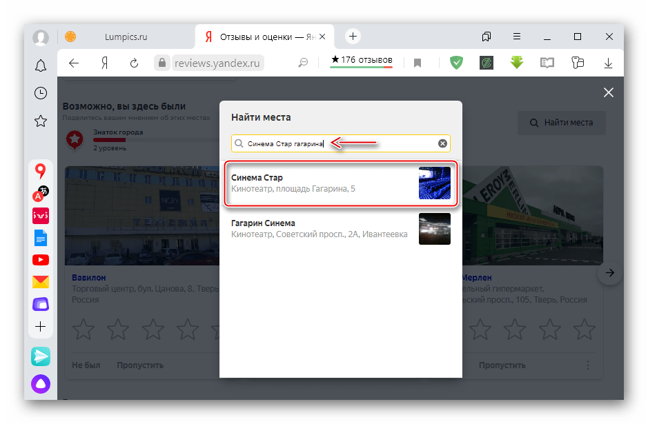Clear the place search field text
648x424 pixels.
(x=442, y=143)
